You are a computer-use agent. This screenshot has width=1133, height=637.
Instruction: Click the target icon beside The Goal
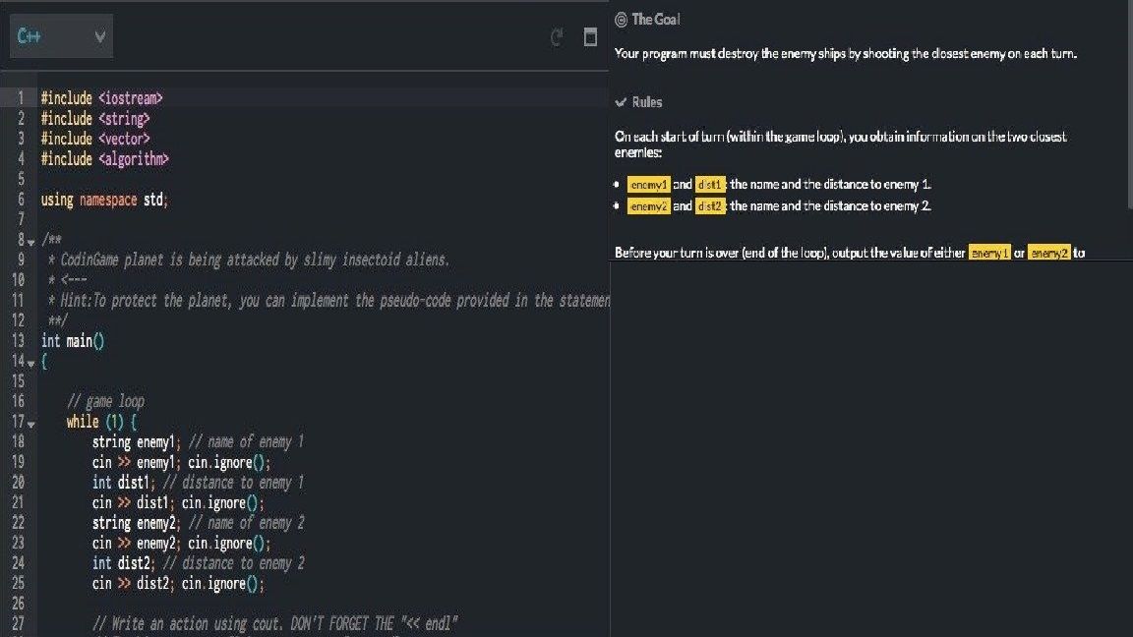621,20
